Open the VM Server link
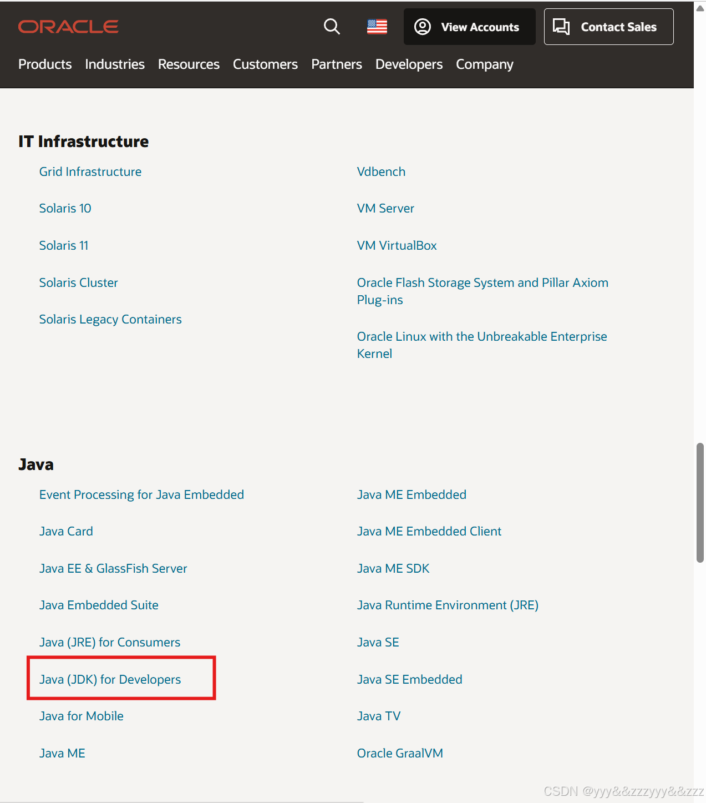706x803 pixels. pos(385,208)
